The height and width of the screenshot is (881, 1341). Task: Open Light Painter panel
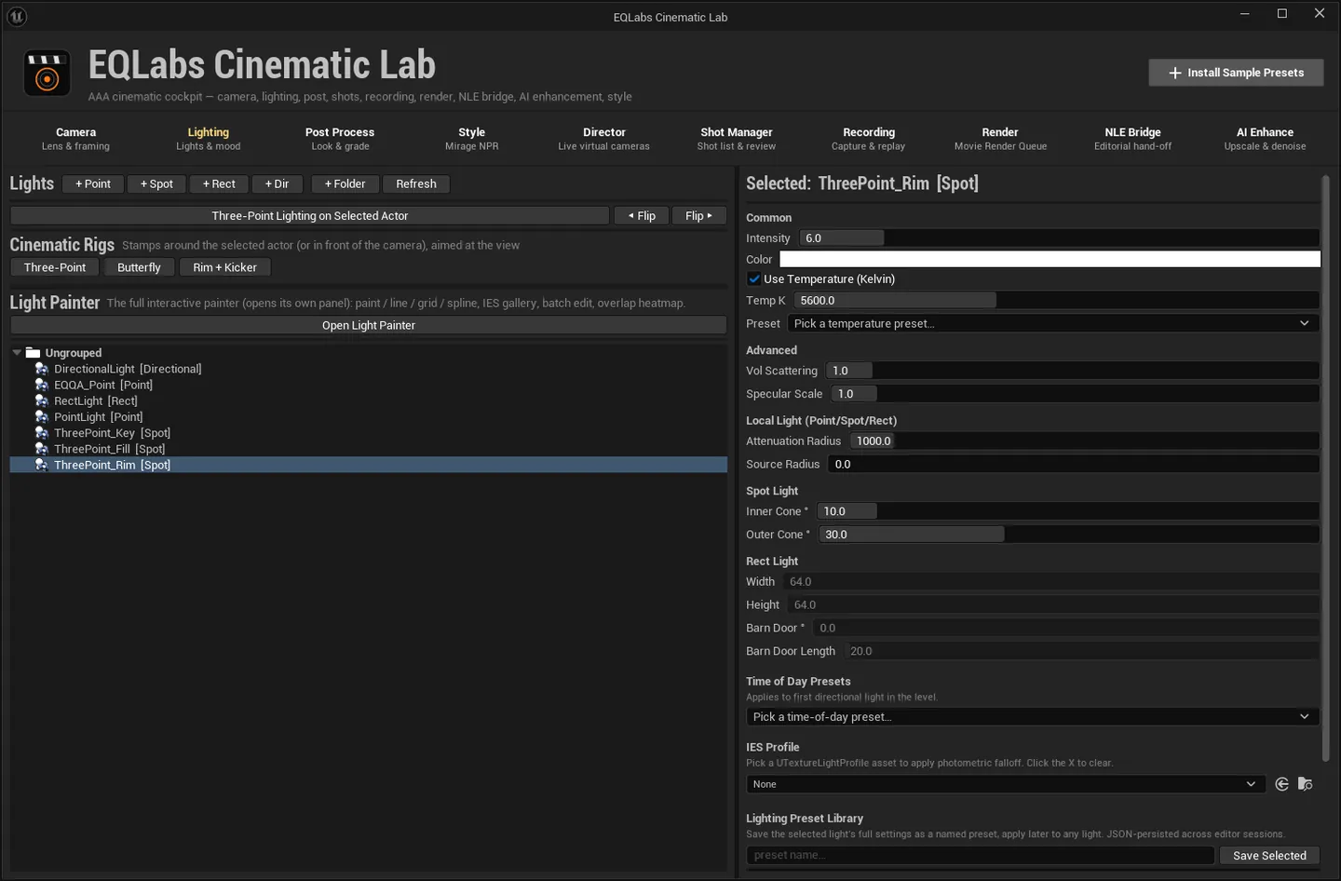(x=369, y=325)
